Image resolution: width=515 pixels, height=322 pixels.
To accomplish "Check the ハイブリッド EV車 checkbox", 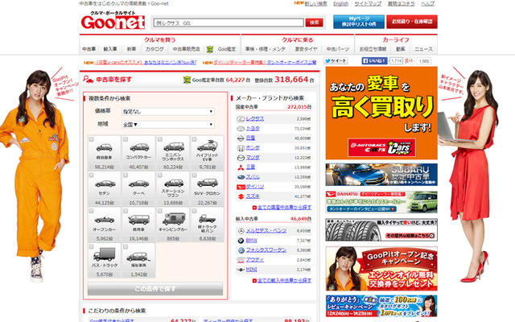I will pos(194,139).
